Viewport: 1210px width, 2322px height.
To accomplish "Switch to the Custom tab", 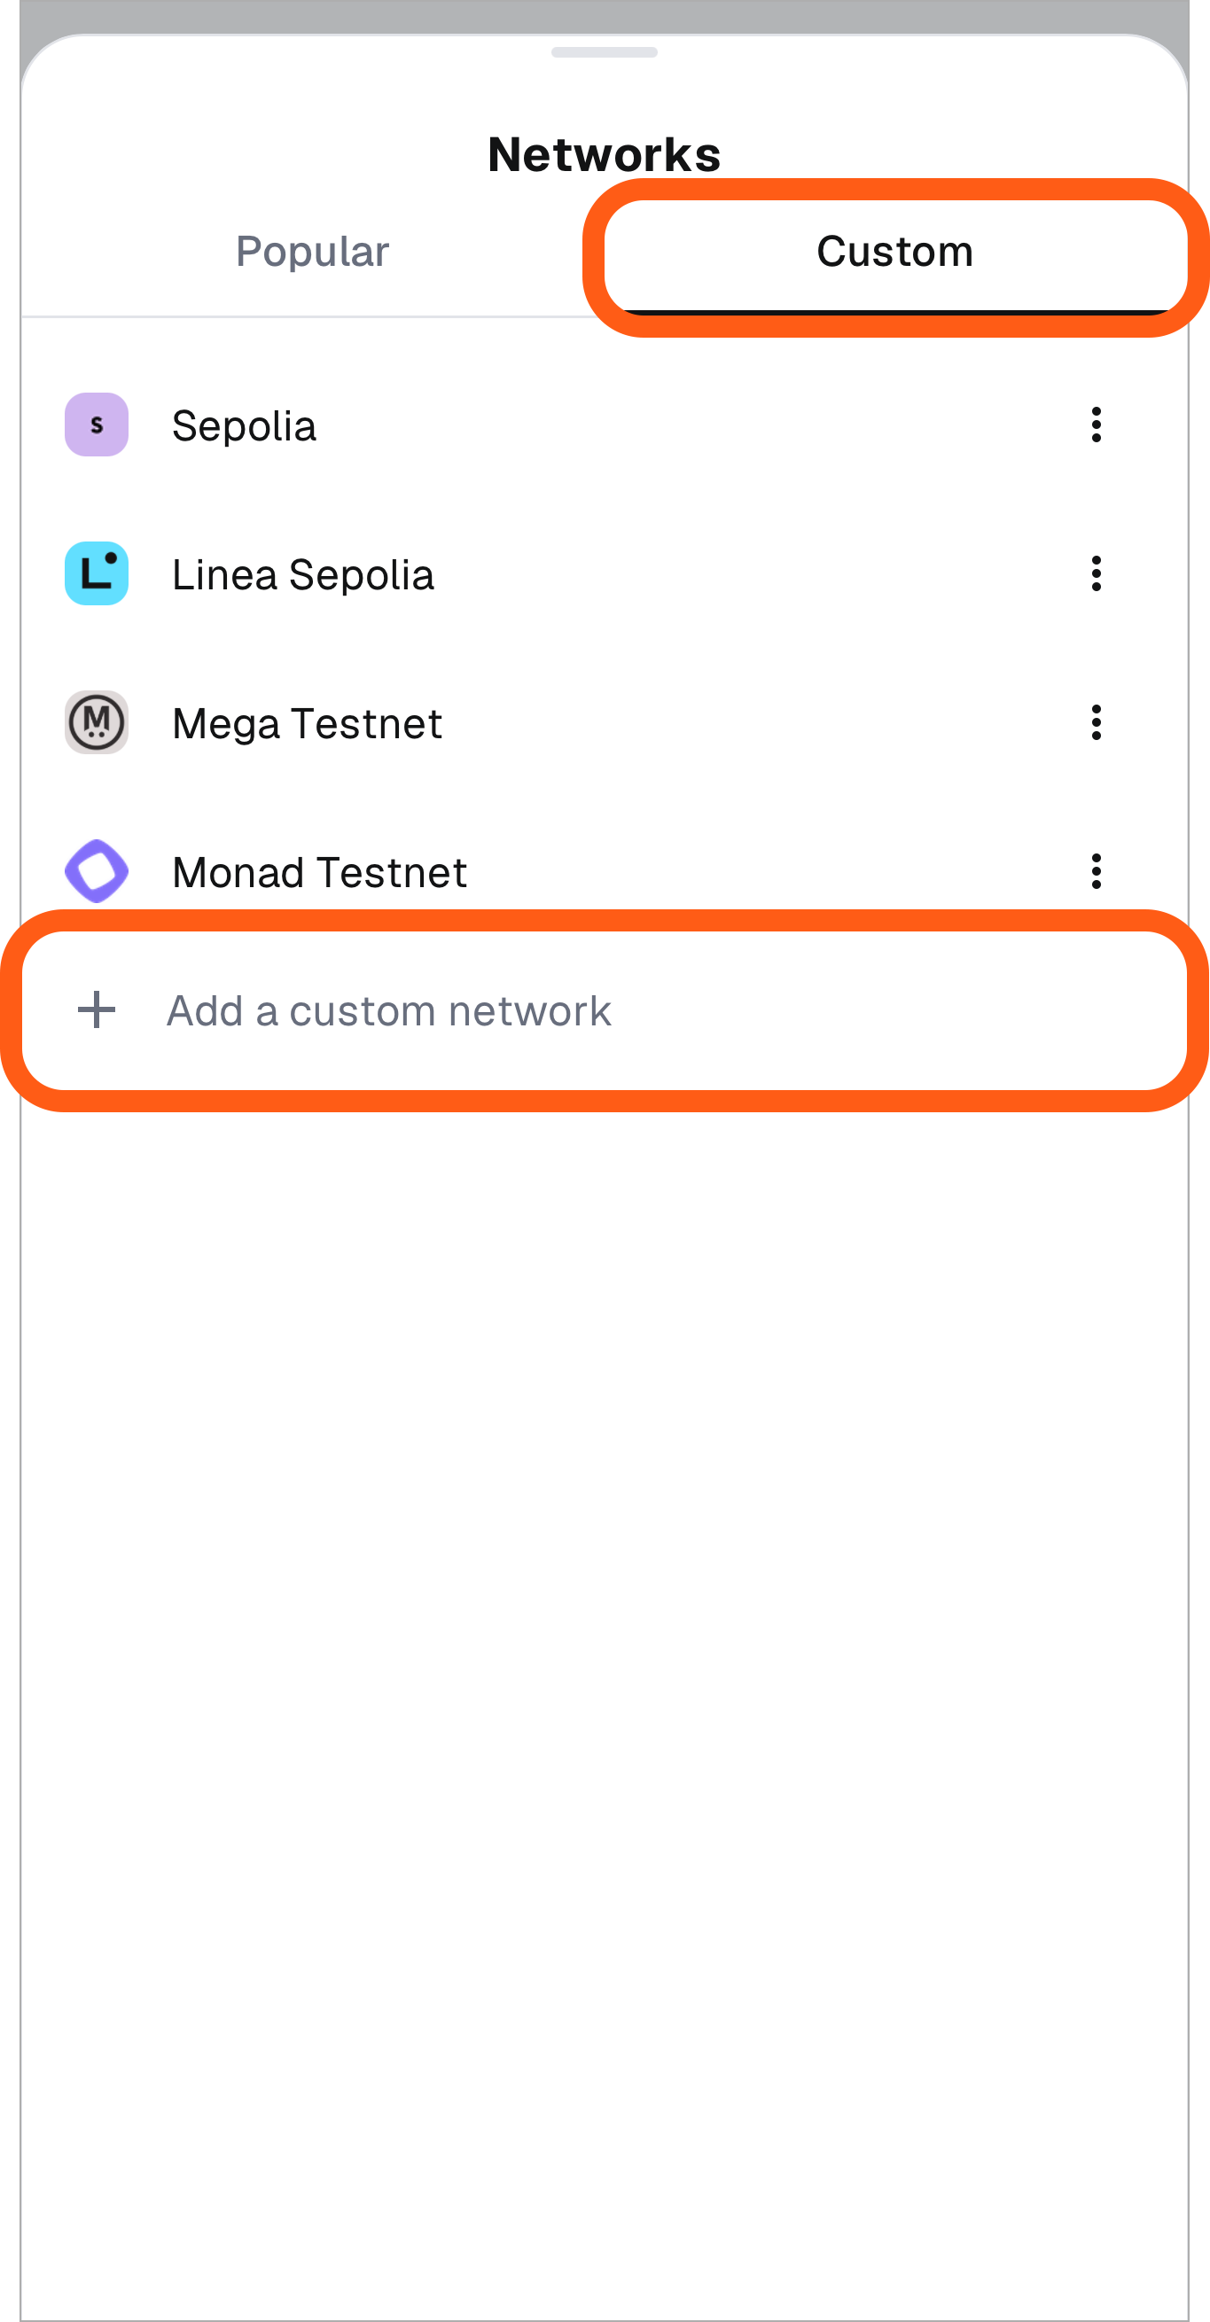I will [894, 252].
